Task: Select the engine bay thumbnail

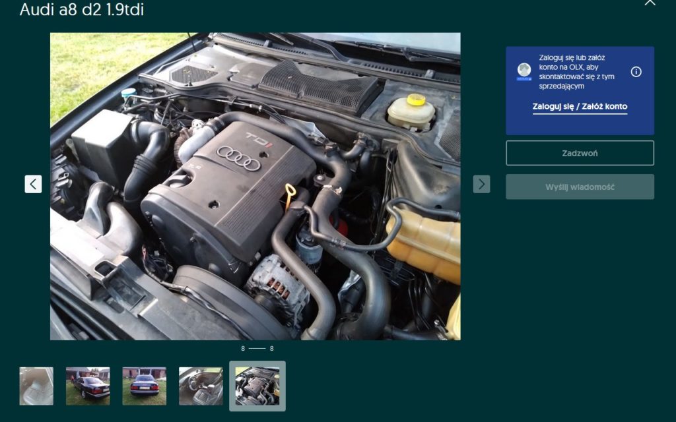Action: pyautogui.click(x=257, y=386)
